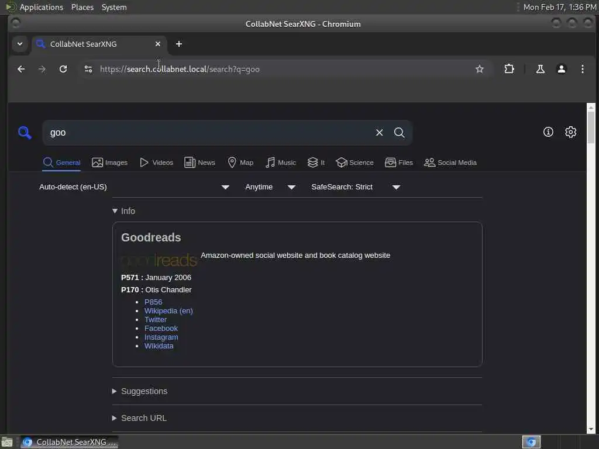The height and width of the screenshot is (449, 599).
Task: Open the Places menu
Action: [82, 7]
